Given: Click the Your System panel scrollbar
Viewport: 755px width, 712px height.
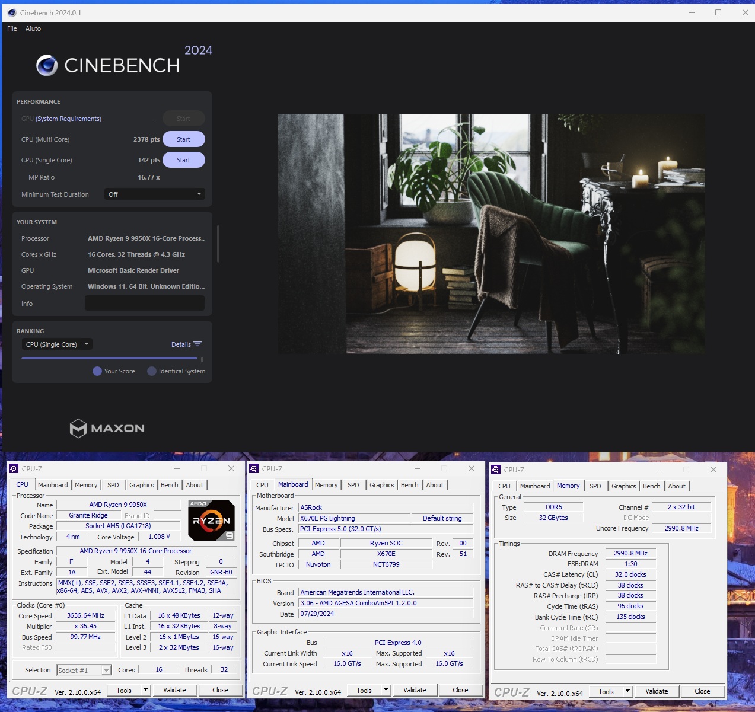Looking at the screenshot, I should click(x=218, y=244).
